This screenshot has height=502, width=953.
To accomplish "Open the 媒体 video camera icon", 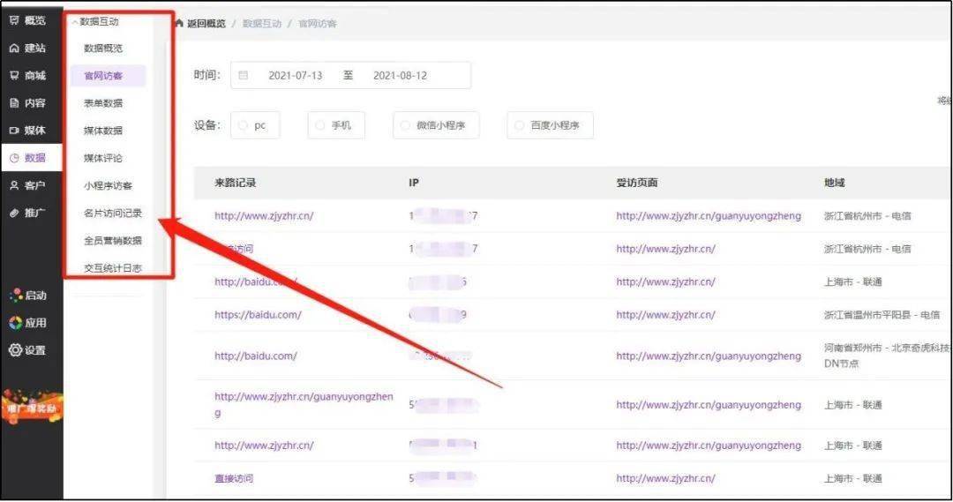I will (x=14, y=130).
